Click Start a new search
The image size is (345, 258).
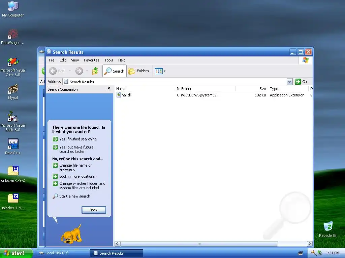[x=71, y=196]
